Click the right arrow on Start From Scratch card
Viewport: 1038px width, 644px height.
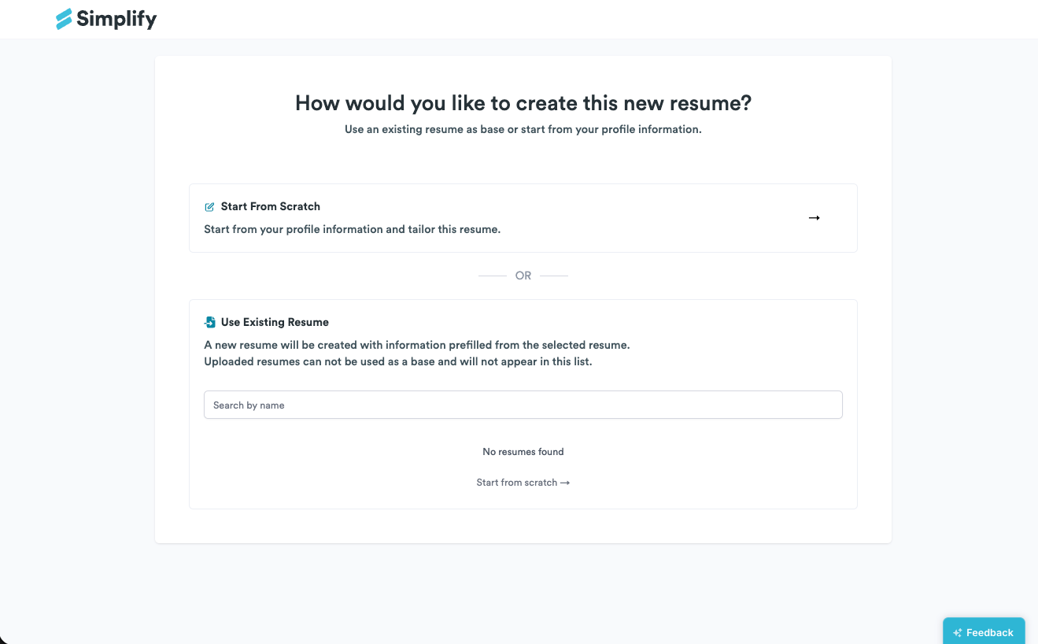815,218
